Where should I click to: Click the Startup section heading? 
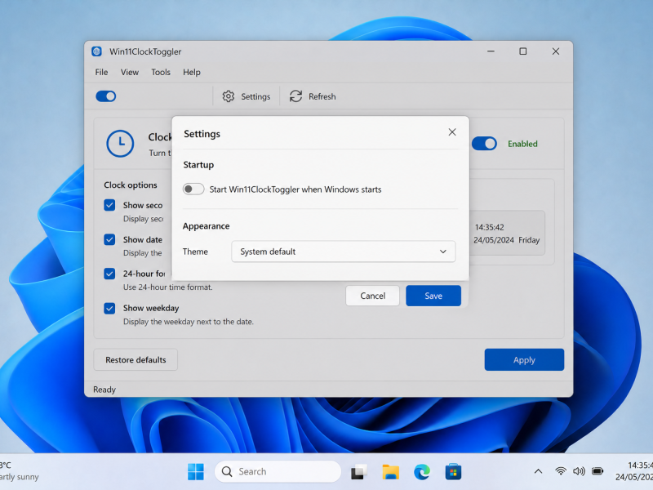[198, 165]
